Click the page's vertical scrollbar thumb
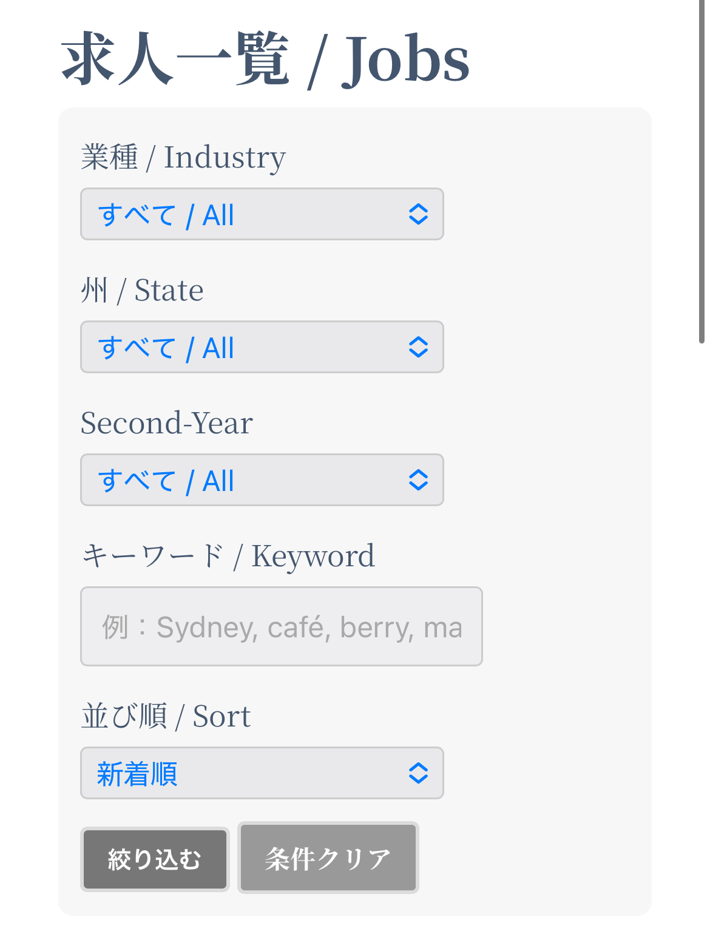Viewport: 710px width, 928px height. (702, 170)
